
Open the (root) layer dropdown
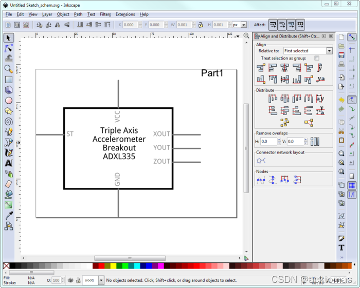(x=101, y=280)
